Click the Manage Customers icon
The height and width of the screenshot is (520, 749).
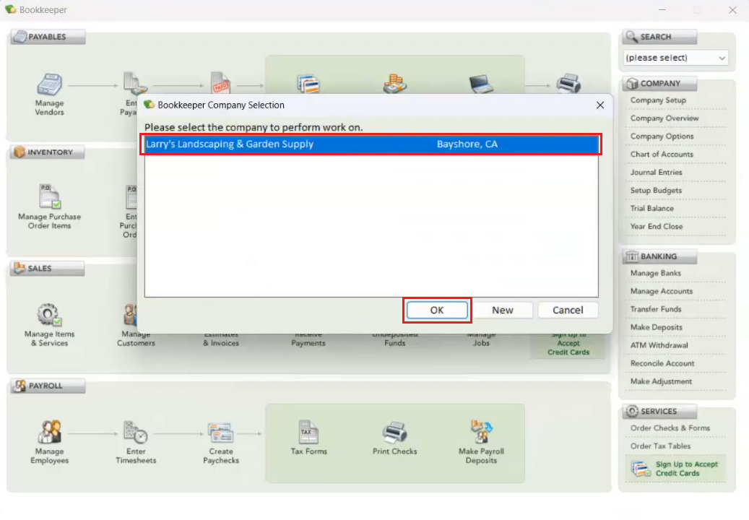130,315
